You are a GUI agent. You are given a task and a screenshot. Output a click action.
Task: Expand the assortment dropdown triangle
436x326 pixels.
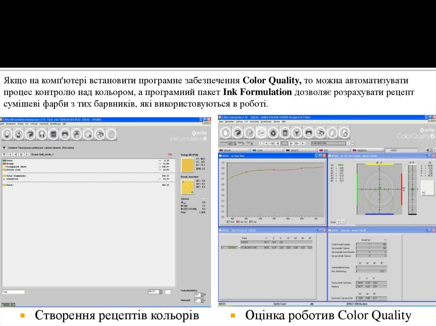pyautogui.click(x=4, y=148)
